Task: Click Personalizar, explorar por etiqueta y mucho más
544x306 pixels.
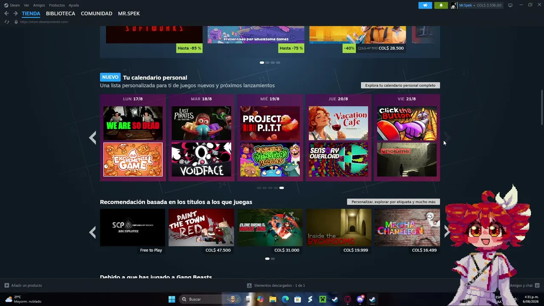Action: tap(394, 202)
